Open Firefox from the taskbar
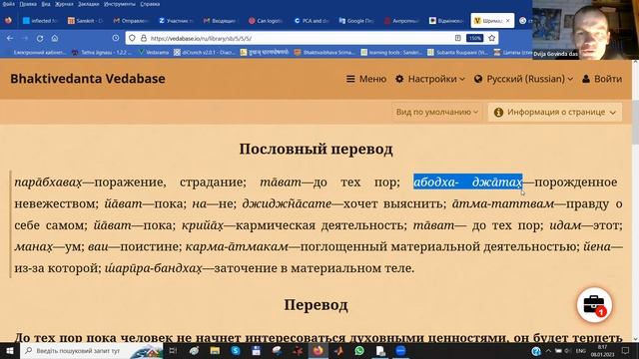This screenshot has width=639, height=359. click(x=318, y=350)
